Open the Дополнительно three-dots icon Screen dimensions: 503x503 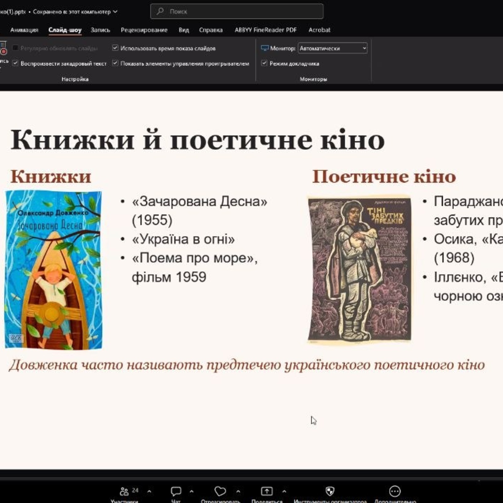tap(395, 491)
